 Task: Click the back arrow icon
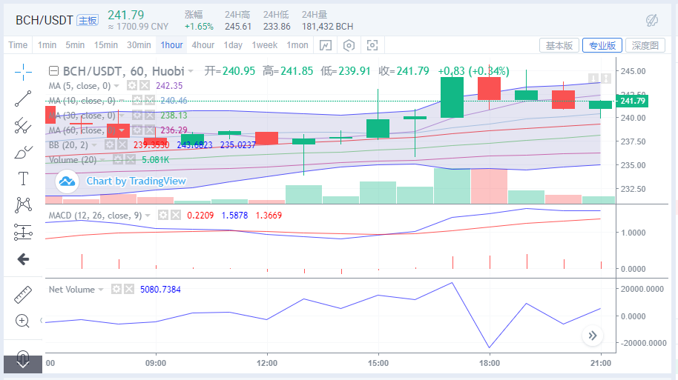point(23,259)
